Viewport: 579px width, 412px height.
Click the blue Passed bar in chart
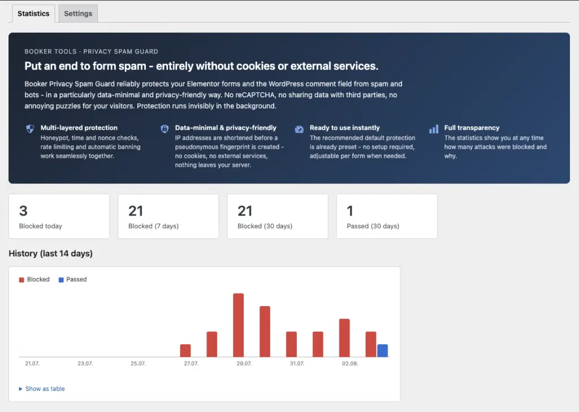[383, 351]
